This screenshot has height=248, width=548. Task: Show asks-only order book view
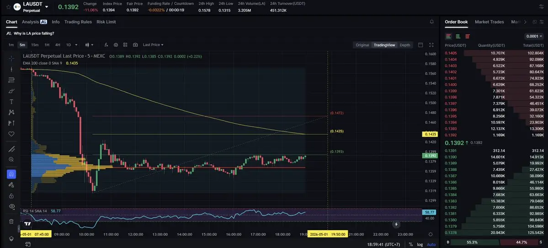tap(467, 37)
